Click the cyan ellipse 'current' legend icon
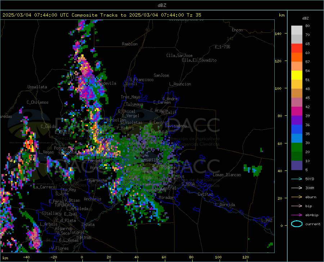324x262 pixels. coord(297,224)
